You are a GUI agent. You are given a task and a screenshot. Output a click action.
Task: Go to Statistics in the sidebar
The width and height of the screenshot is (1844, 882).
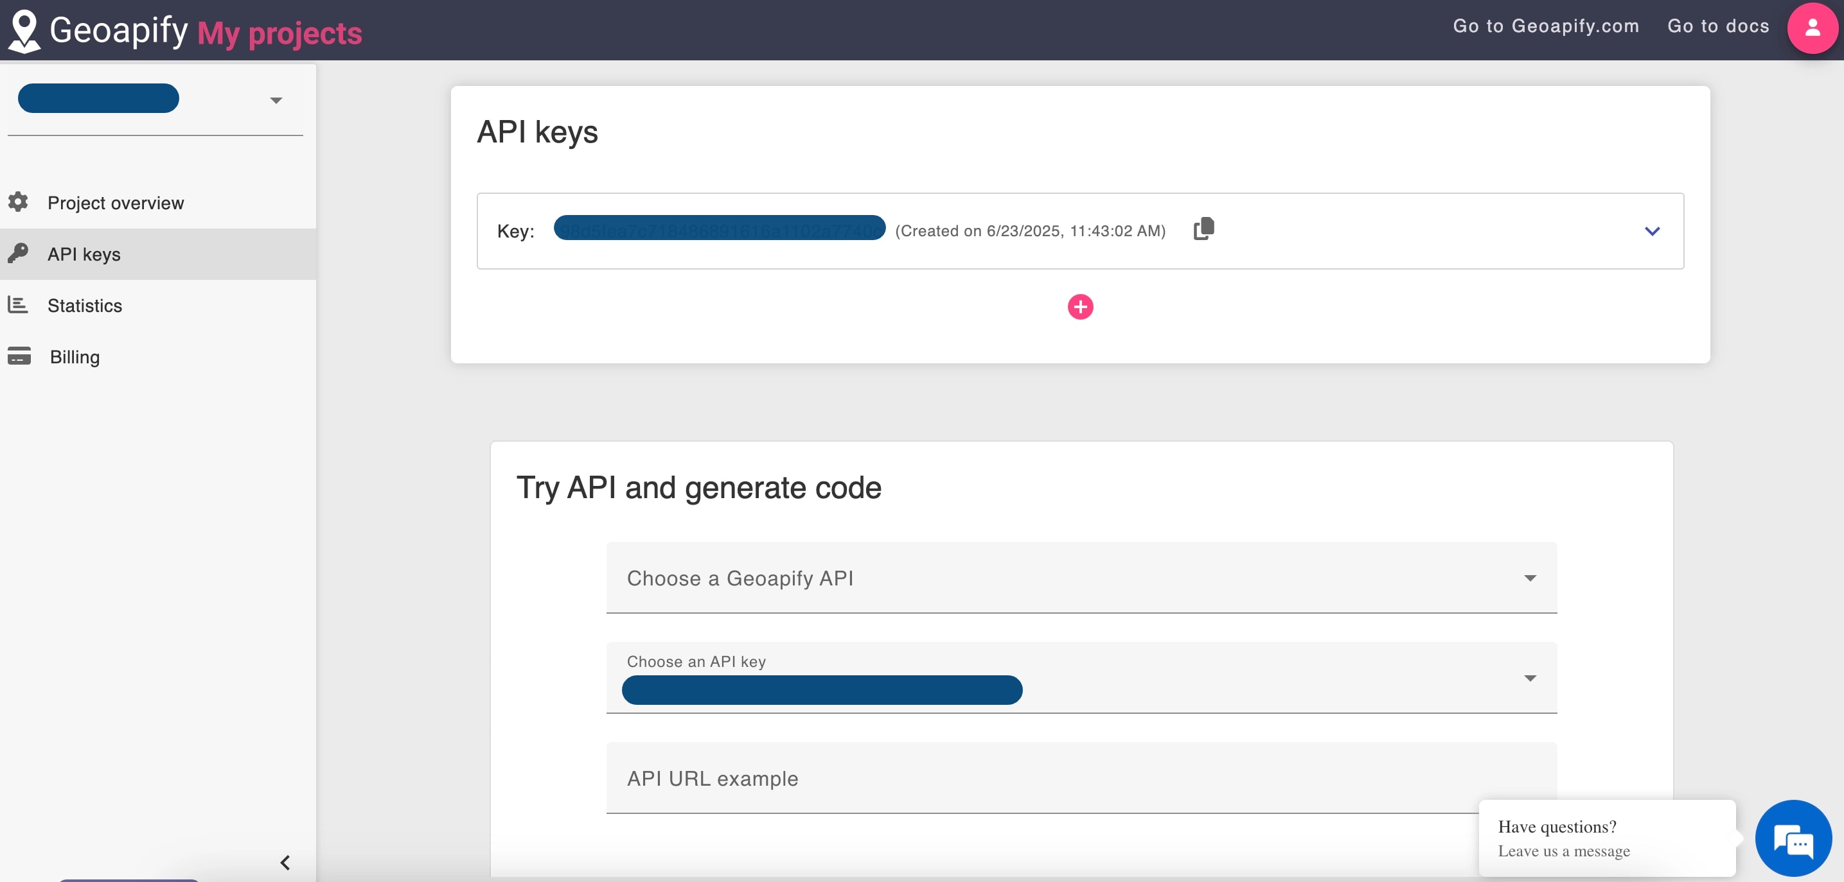click(158, 306)
